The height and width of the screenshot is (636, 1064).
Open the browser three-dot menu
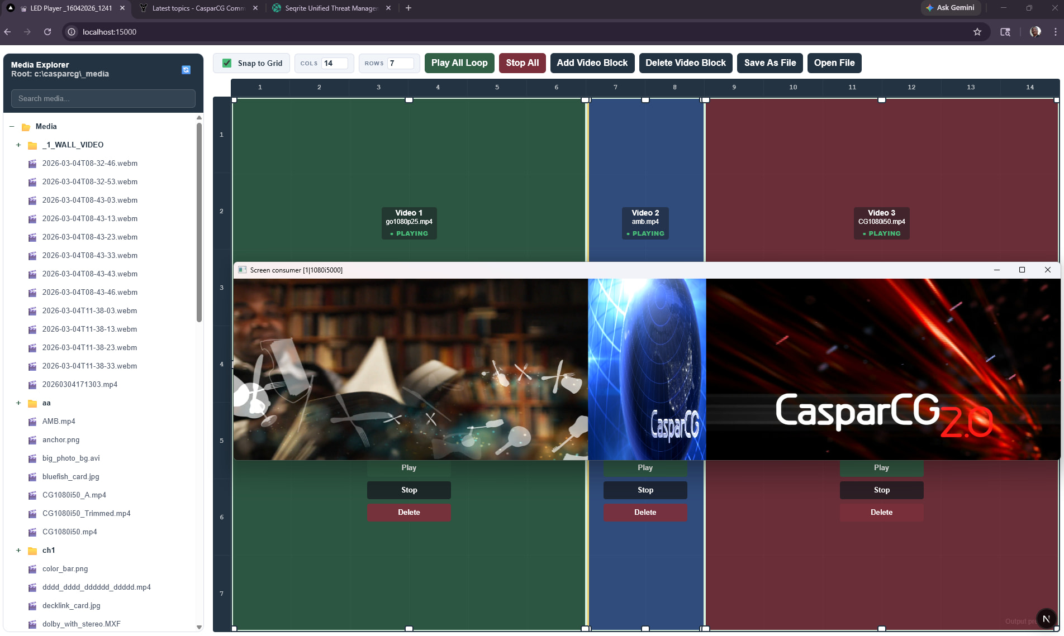1055,32
